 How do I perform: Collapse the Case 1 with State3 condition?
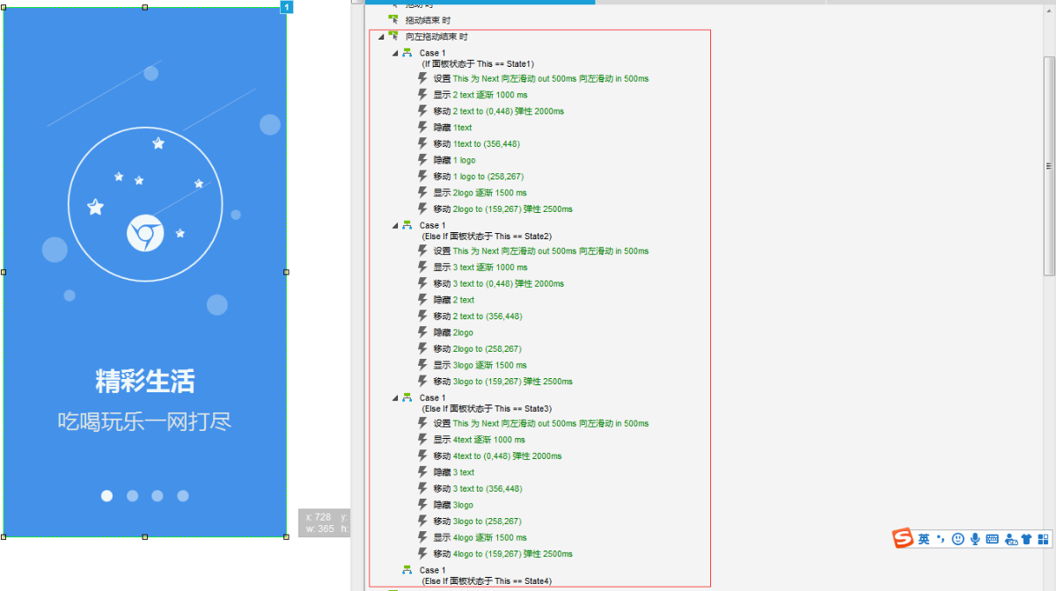[395, 398]
